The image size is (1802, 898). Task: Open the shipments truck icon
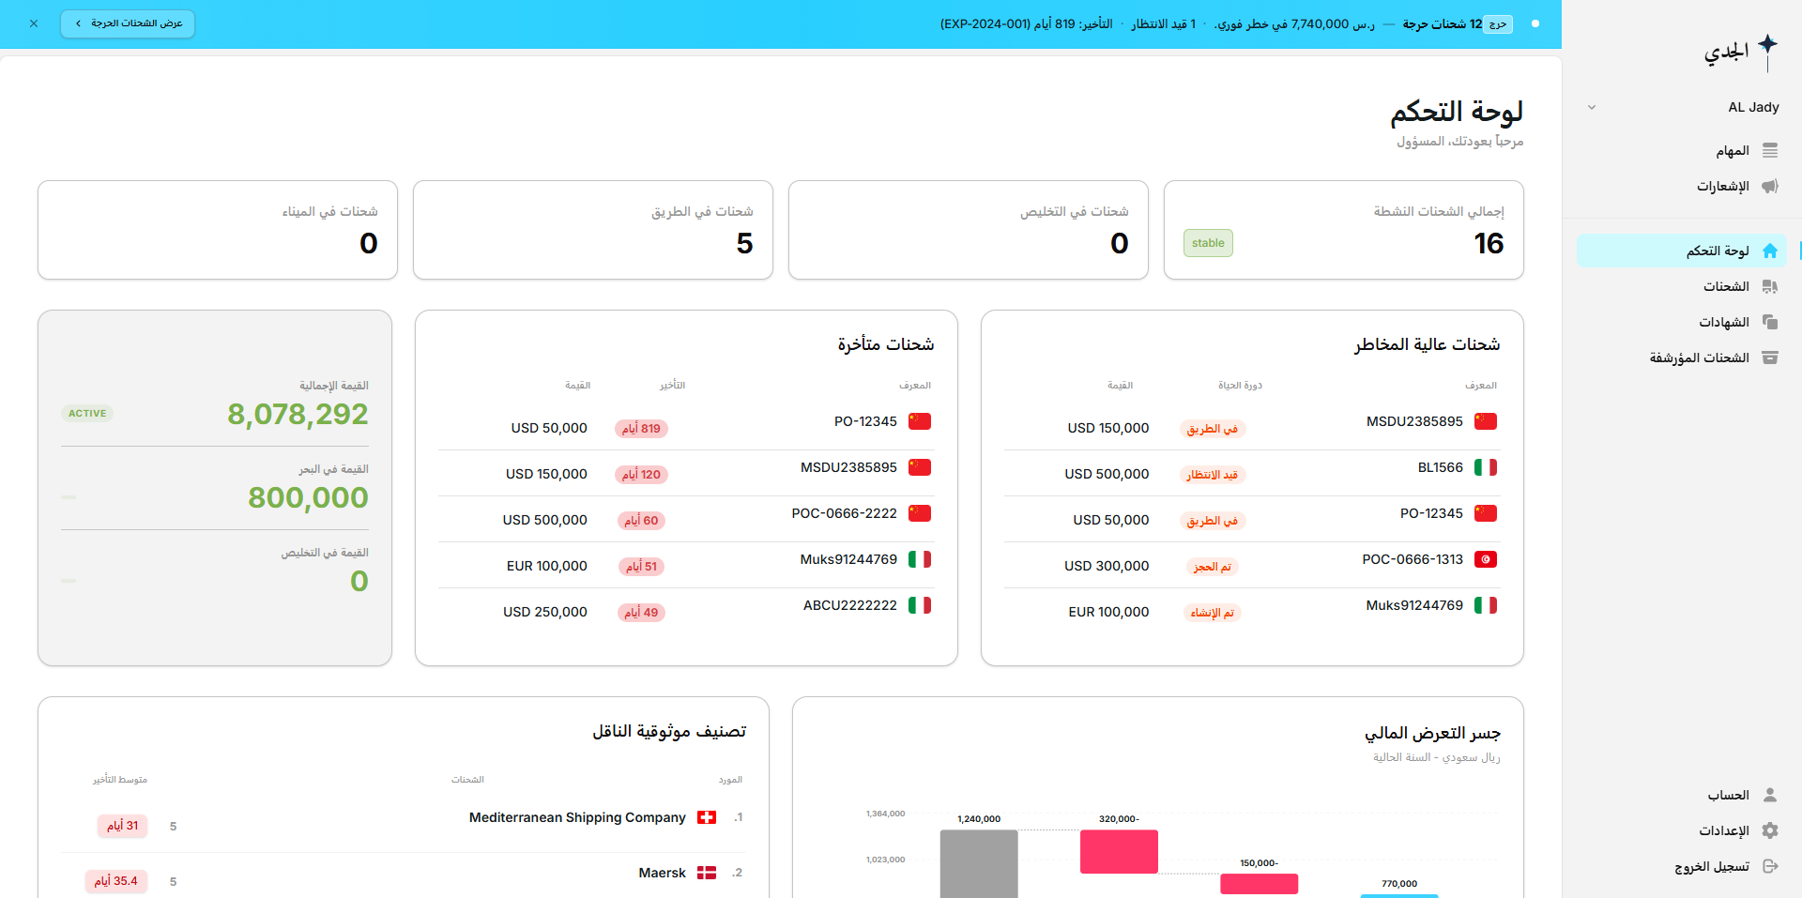pos(1770,286)
